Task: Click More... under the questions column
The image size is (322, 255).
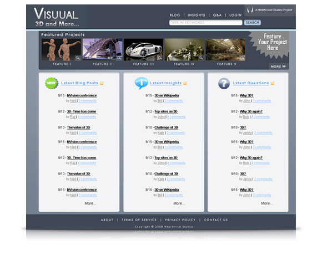Action: [x=267, y=203]
